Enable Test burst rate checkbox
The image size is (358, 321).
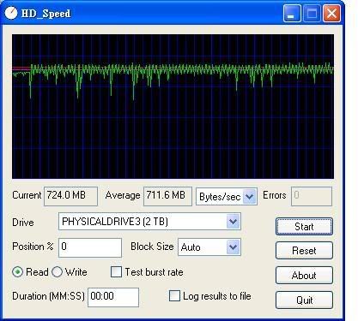pyautogui.click(x=116, y=272)
